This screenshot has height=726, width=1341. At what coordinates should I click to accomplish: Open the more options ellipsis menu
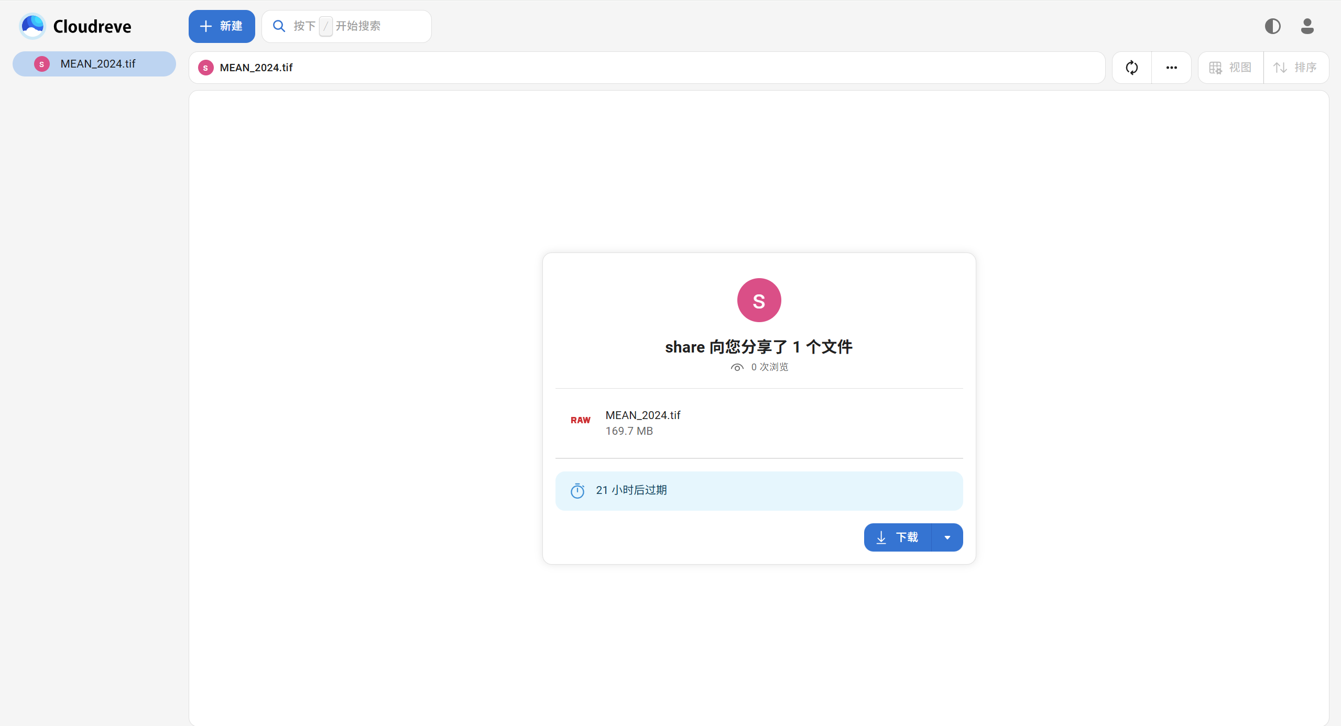tap(1171, 67)
